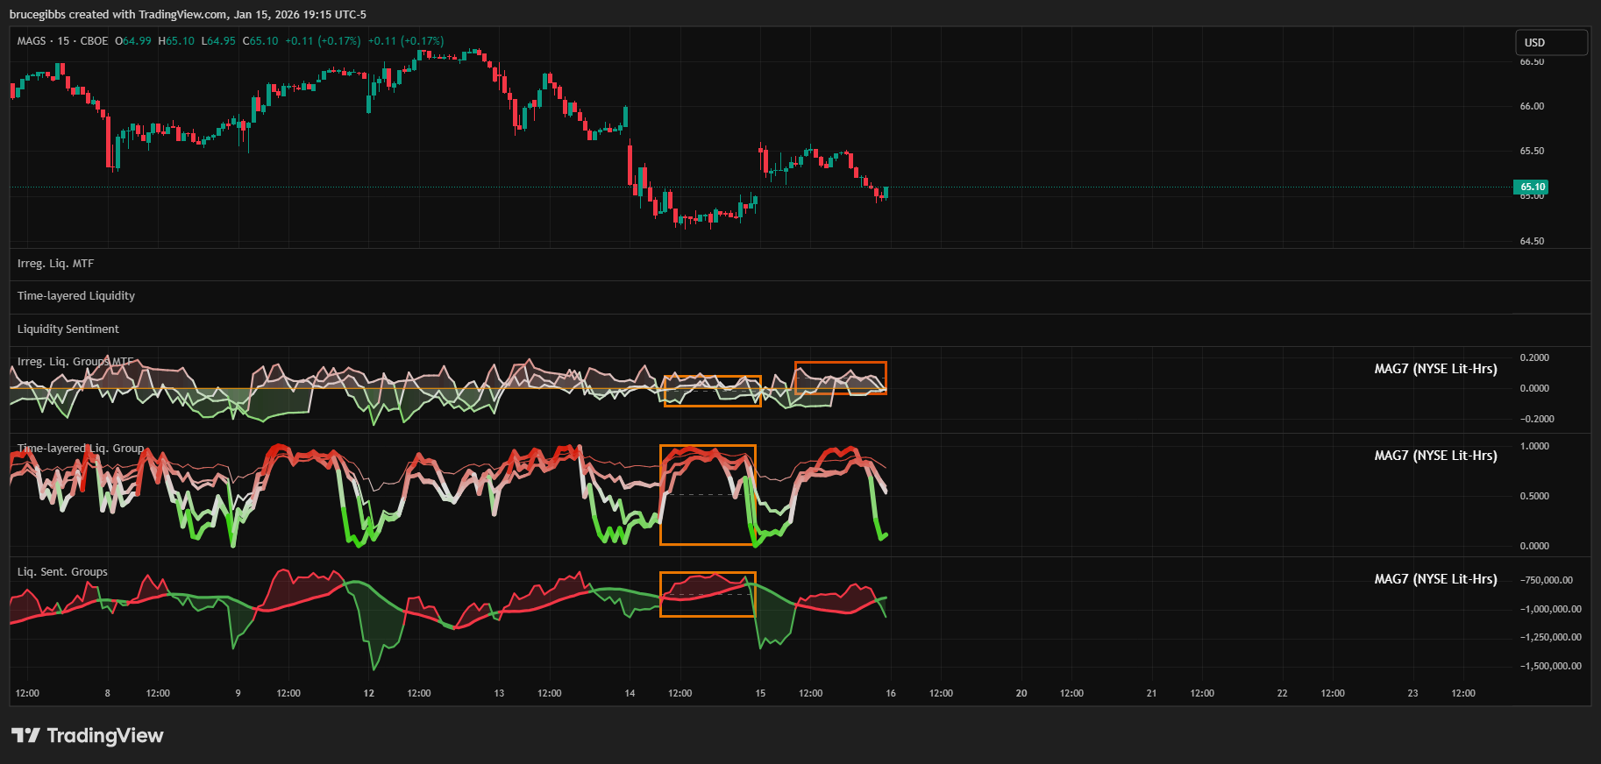Screen dimensions: 1601x764
Task: Open the USD currency selector
Action: (1550, 42)
